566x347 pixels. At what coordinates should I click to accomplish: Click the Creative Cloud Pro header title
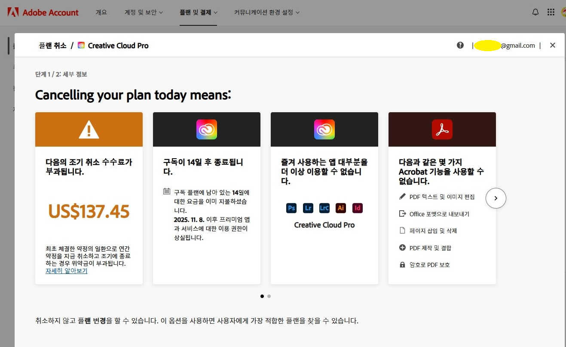coord(118,45)
